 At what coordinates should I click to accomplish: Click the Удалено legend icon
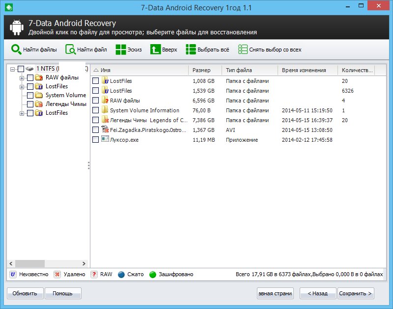[x=57, y=275]
